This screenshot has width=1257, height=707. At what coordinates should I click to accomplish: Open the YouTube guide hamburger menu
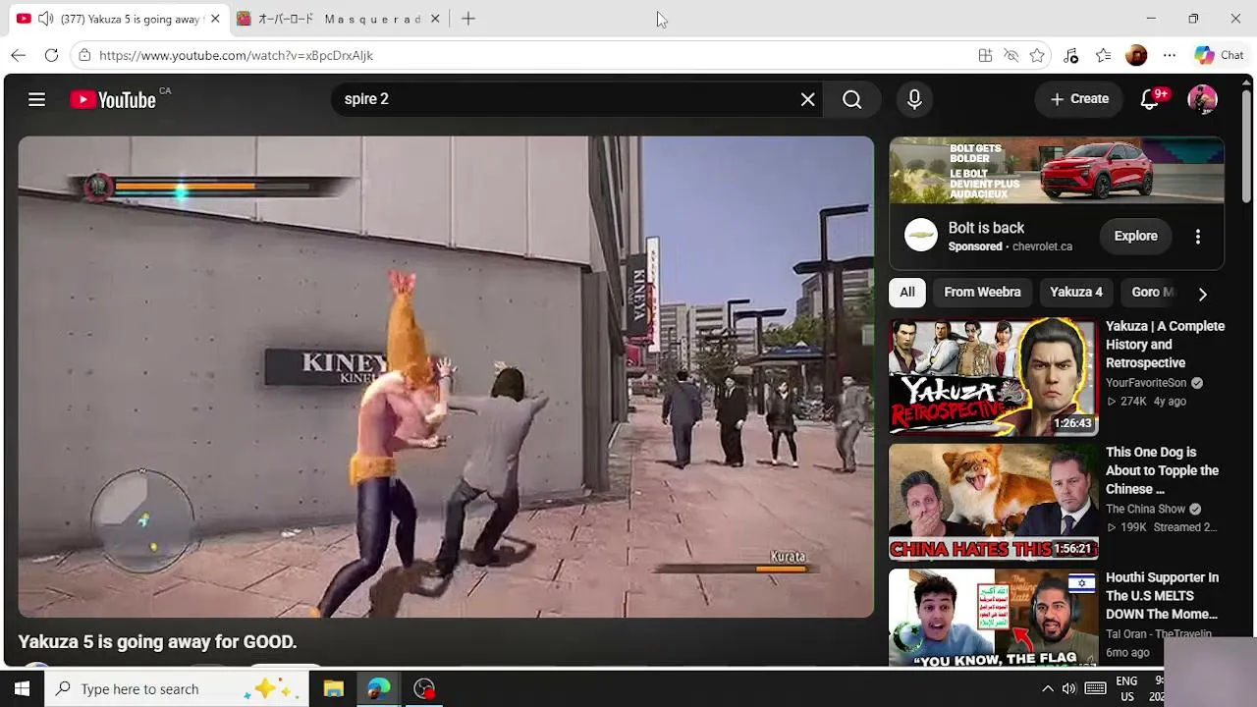click(36, 99)
